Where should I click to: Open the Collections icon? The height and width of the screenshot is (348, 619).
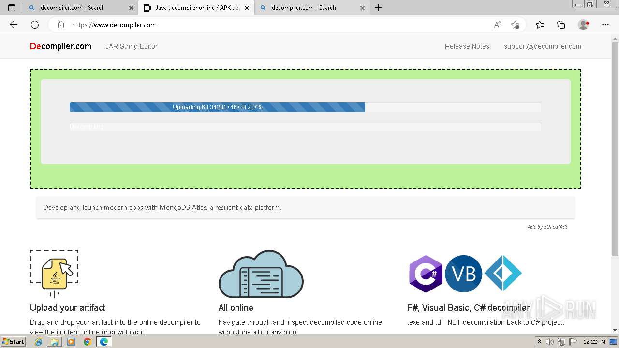tap(561, 25)
